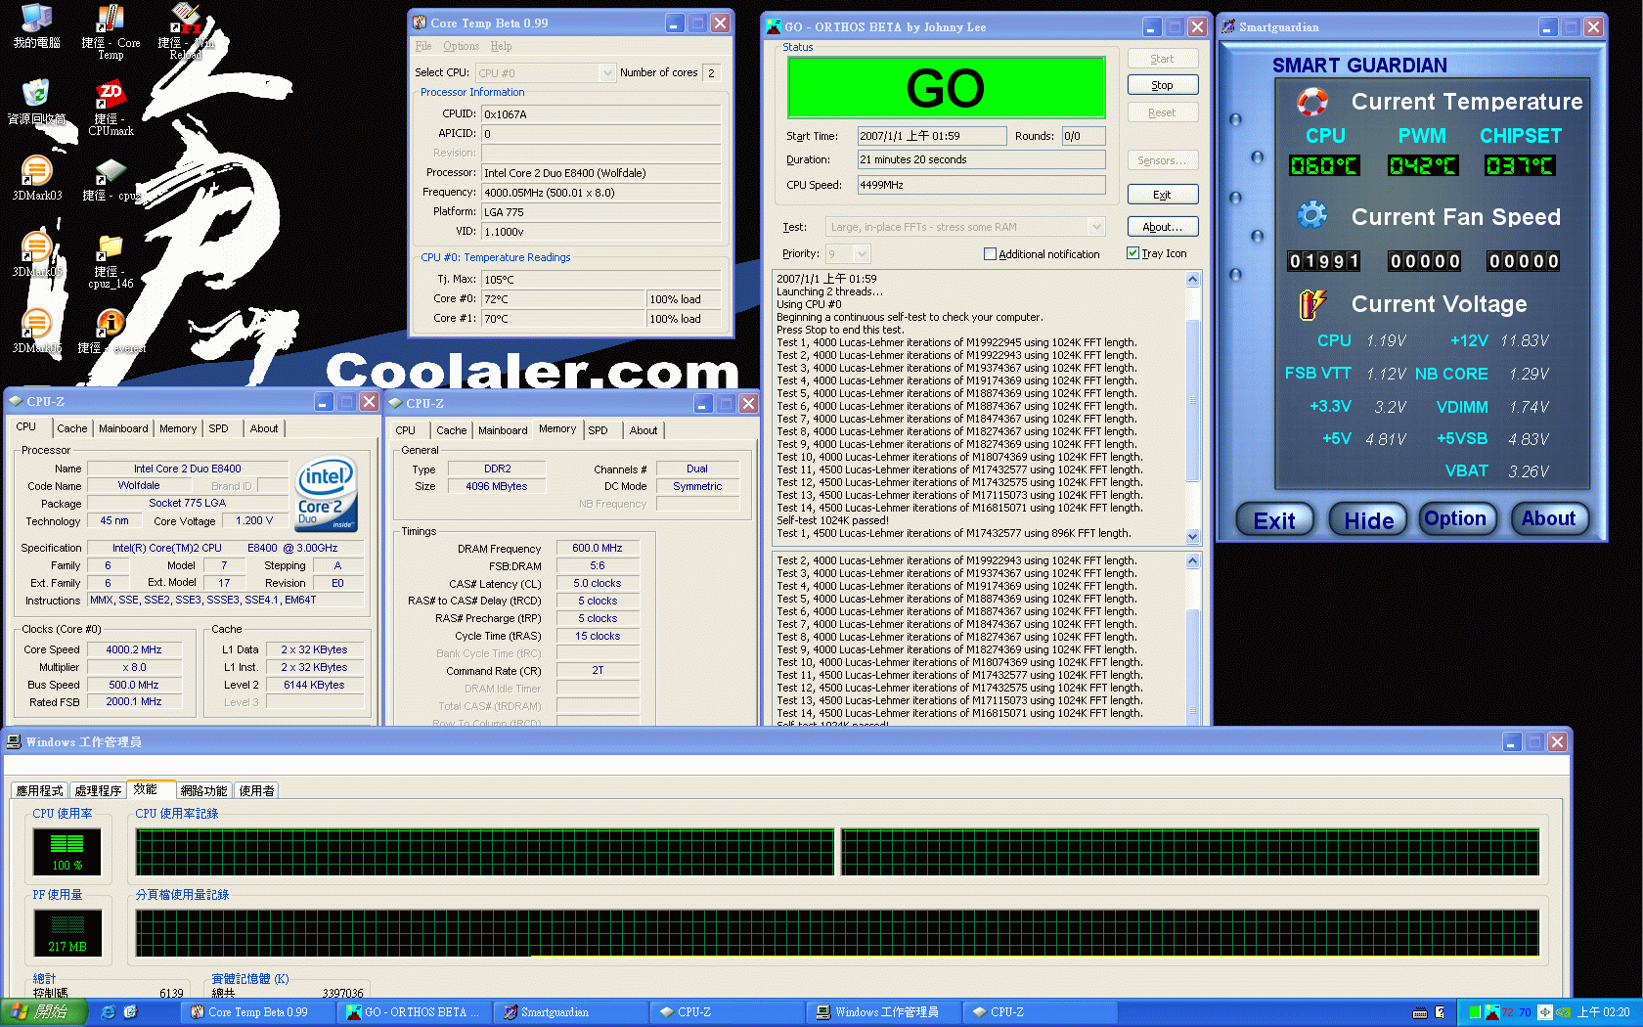Click the Duration field in ORTHOS
The height and width of the screenshot is (1027, 1643).
click(981, 159)
